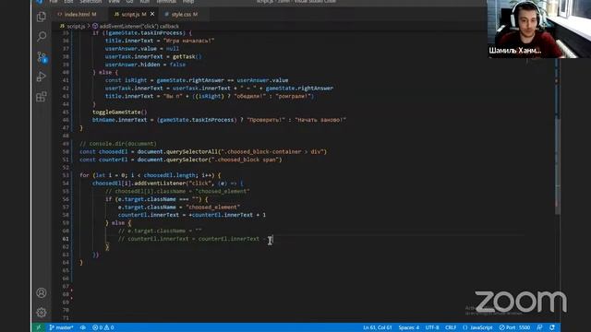
Task: Change indentation via Spaces: 4
Action: click(x=408, y=327)
